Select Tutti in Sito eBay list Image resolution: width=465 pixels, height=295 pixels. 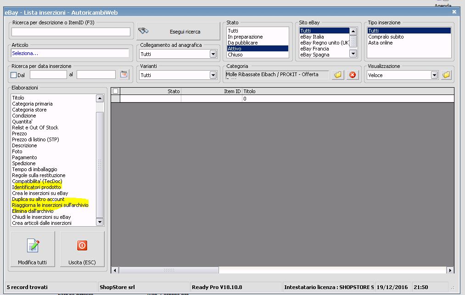[325, 31]
